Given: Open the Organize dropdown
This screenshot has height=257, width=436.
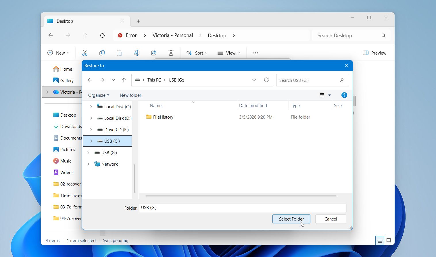Looking at the screenshot, I should (98, 95).
